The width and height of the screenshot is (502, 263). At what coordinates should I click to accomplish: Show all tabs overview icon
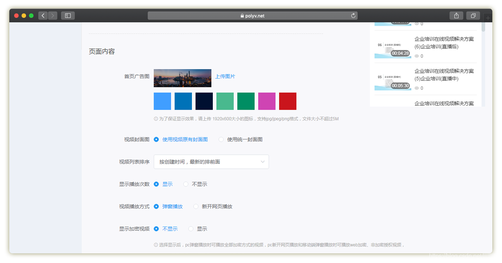(x=473, y=16)
